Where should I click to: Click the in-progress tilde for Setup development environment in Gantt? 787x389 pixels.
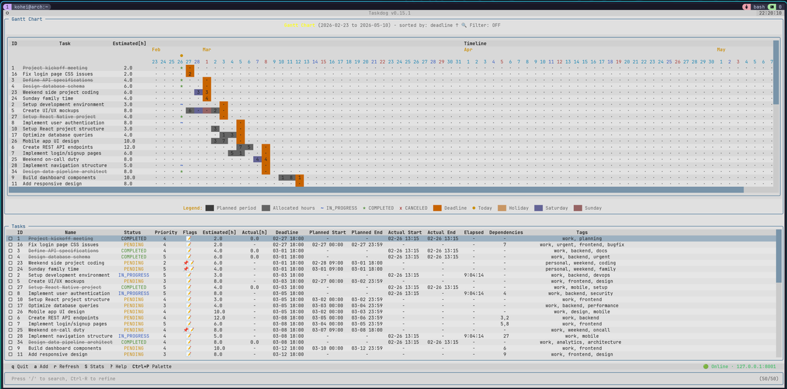[x=181, y=104]
